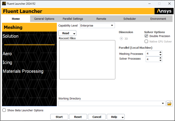Select the Remote tab
Image resolution: width=175 pixels, height=121 pixels.
pos(101,19)
